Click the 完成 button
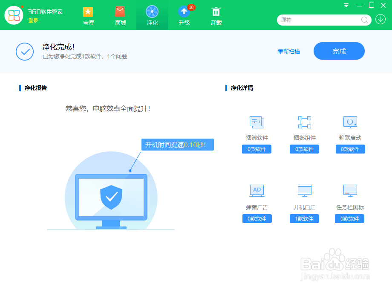This screenshot has height=290, width=392. [339, 51]
